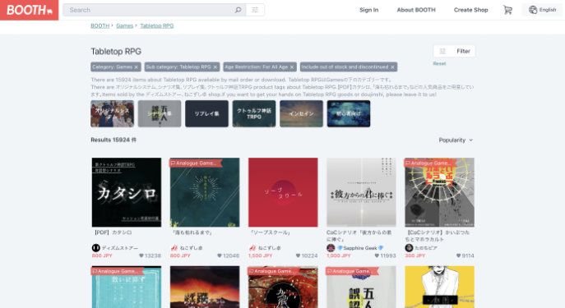Image resolution: width=565 pixels, height=308 pixels.
Task: Select インセイン tag tile
Action: point(301,113)
